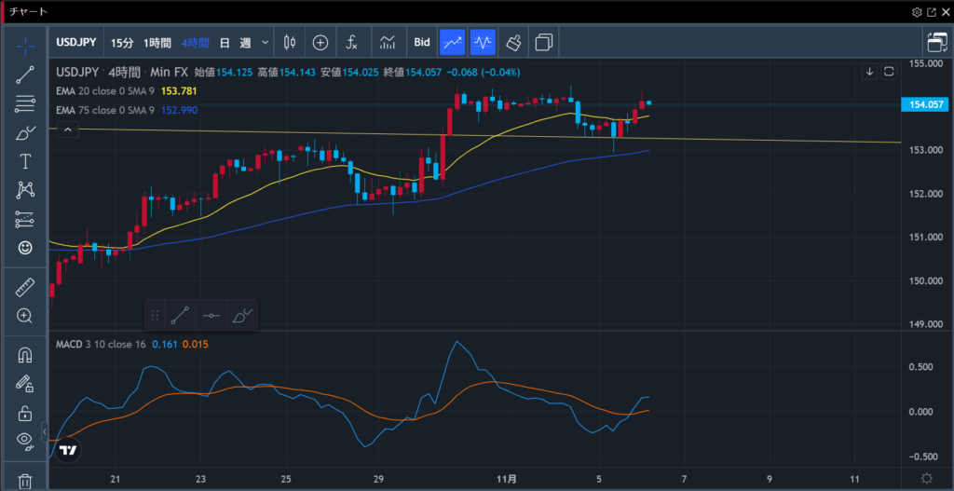Image resolution: width=954 pixels, height=491 pixels.
Task: Collapse the indicator legend chevron
Action: coord(68,130)
